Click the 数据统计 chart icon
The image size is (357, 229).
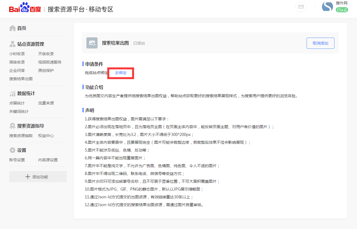(x=13, y=93)
